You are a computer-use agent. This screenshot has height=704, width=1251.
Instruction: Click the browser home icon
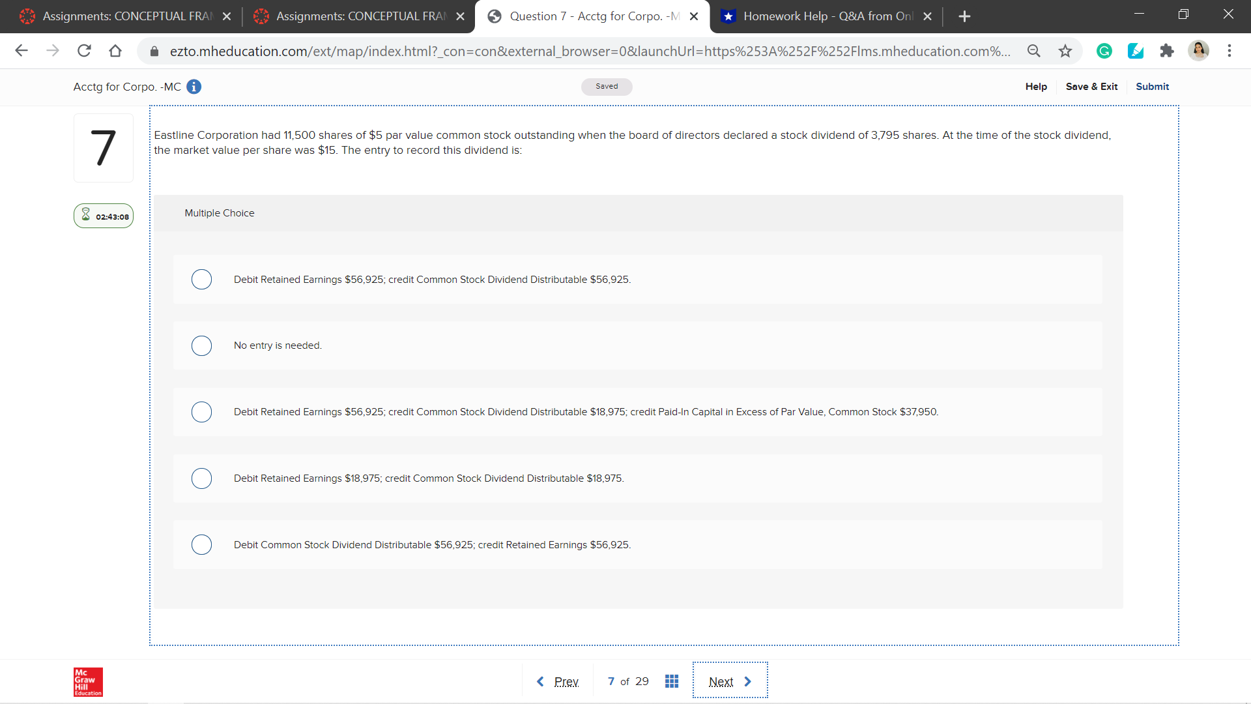116,51
